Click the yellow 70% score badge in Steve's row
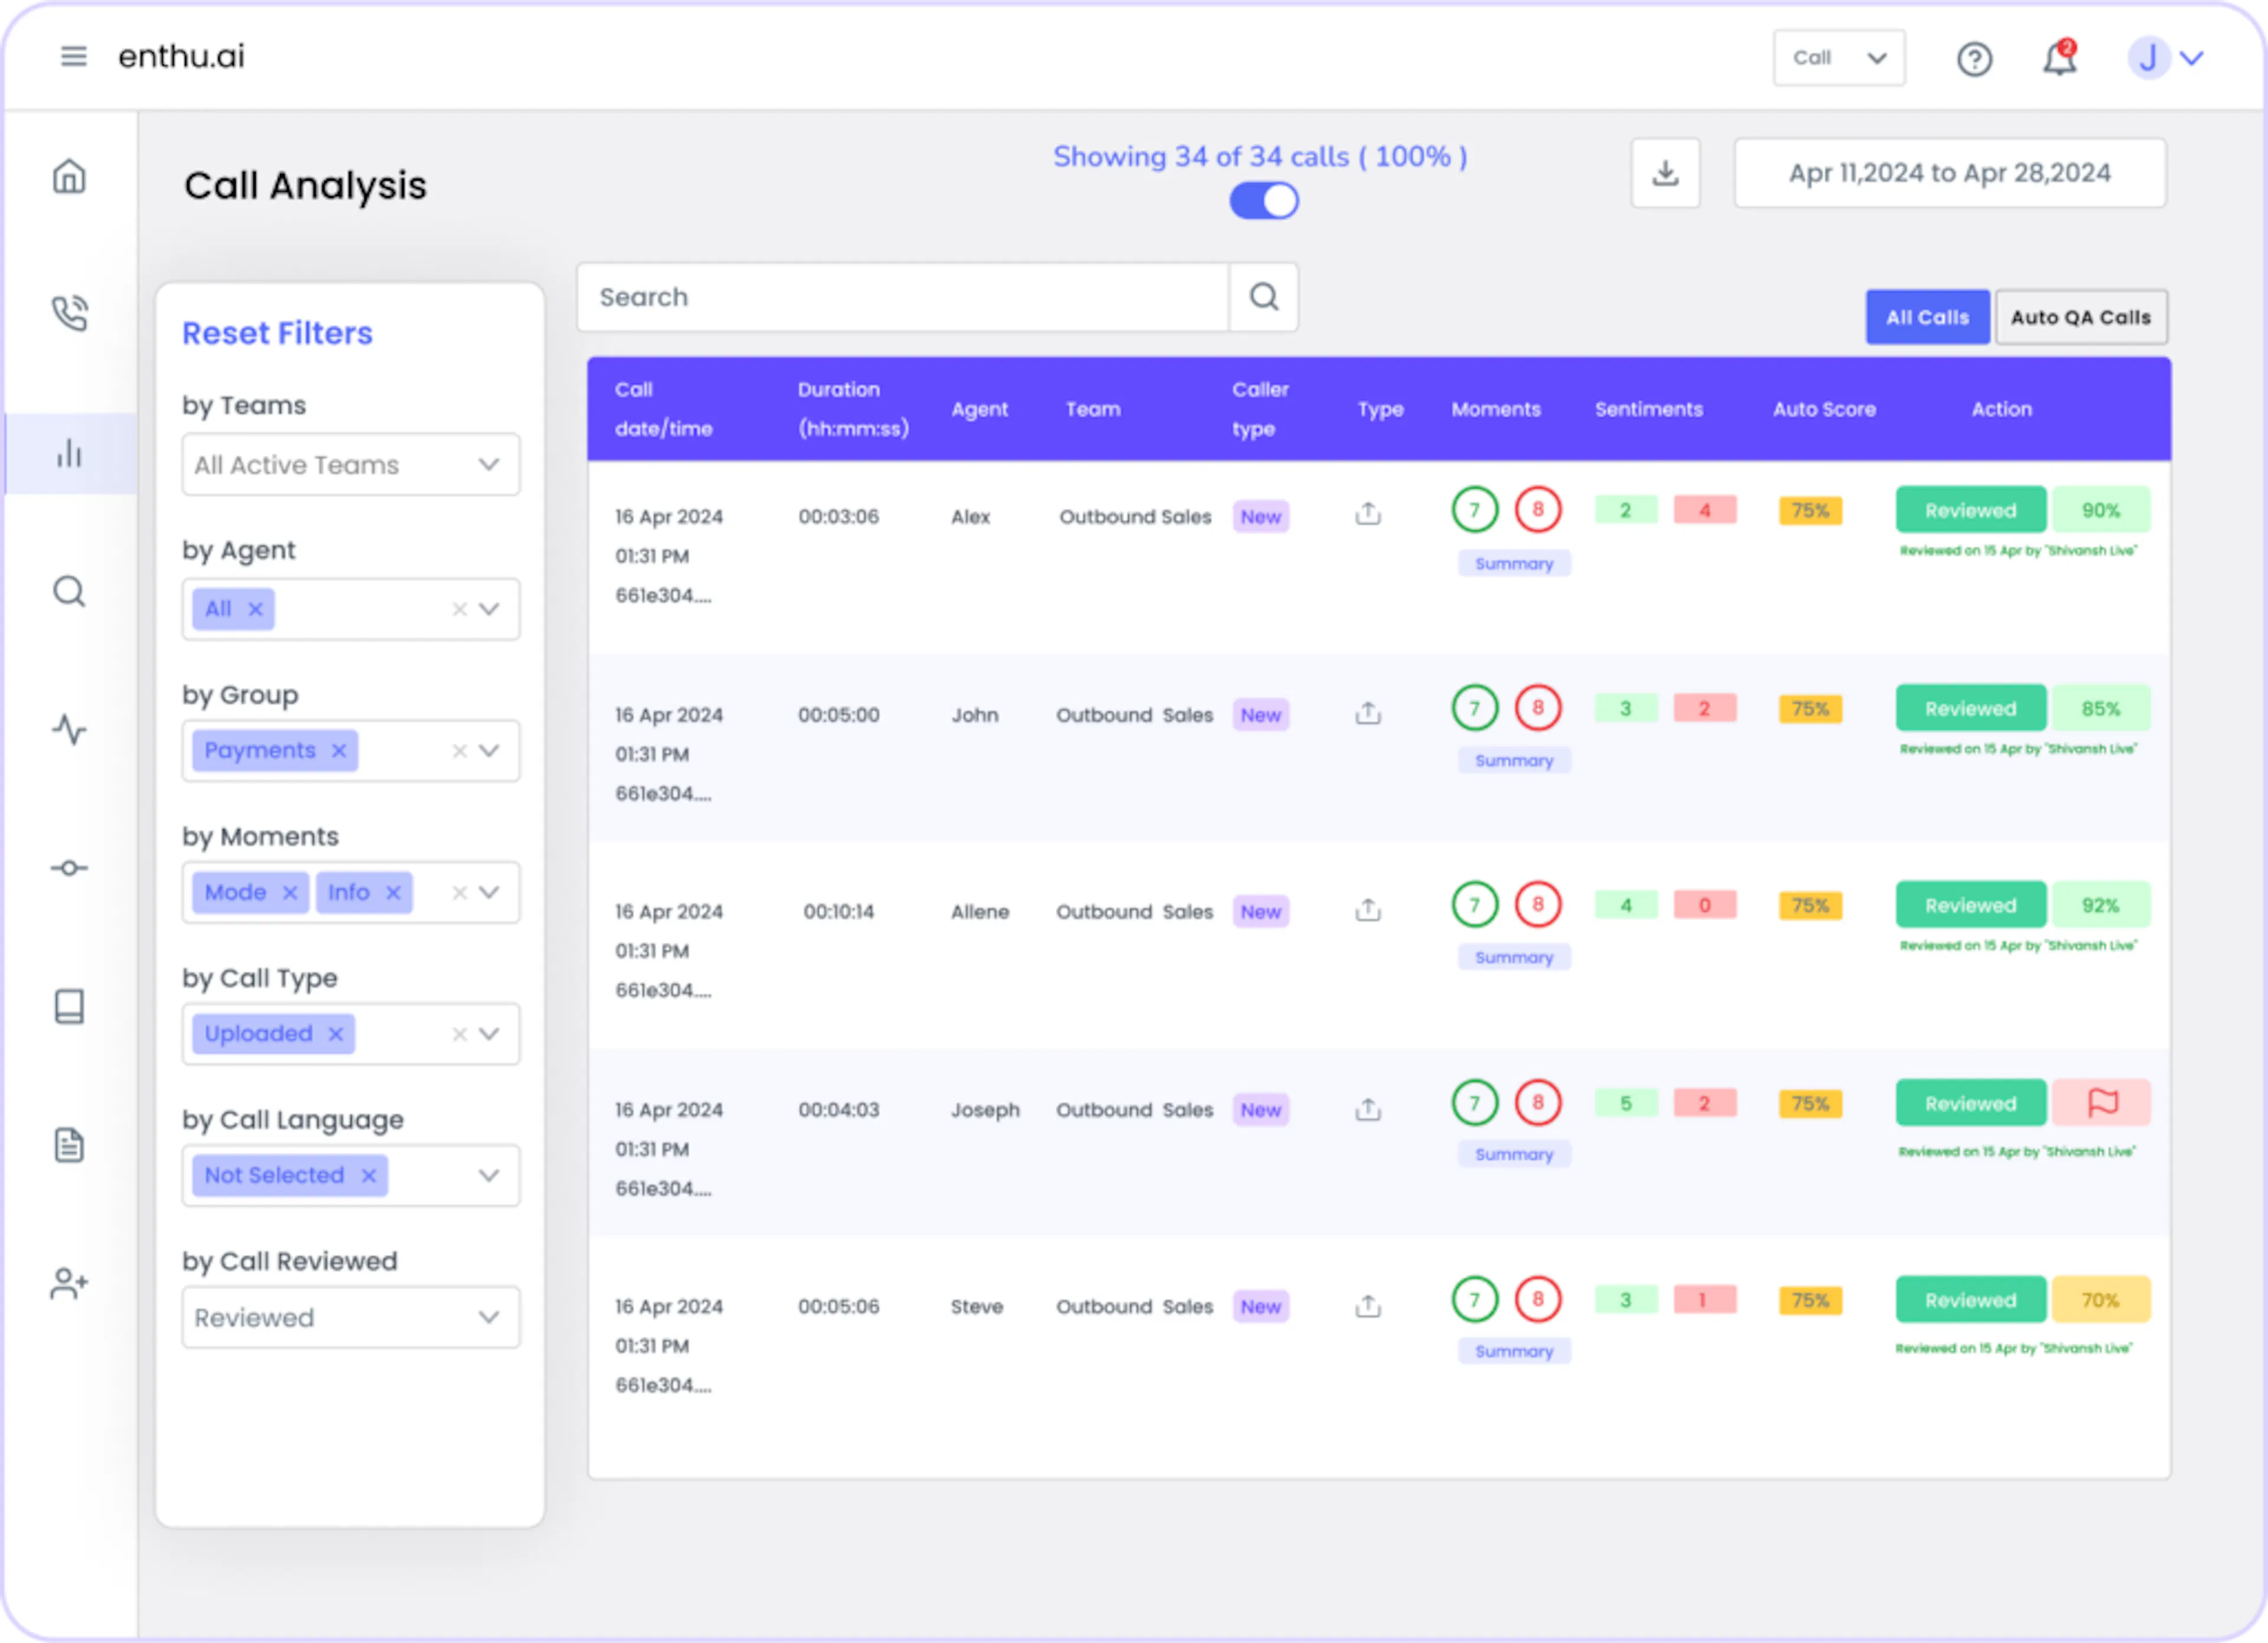Screen dimensions: 2268x1643 coord(2100,1300)
